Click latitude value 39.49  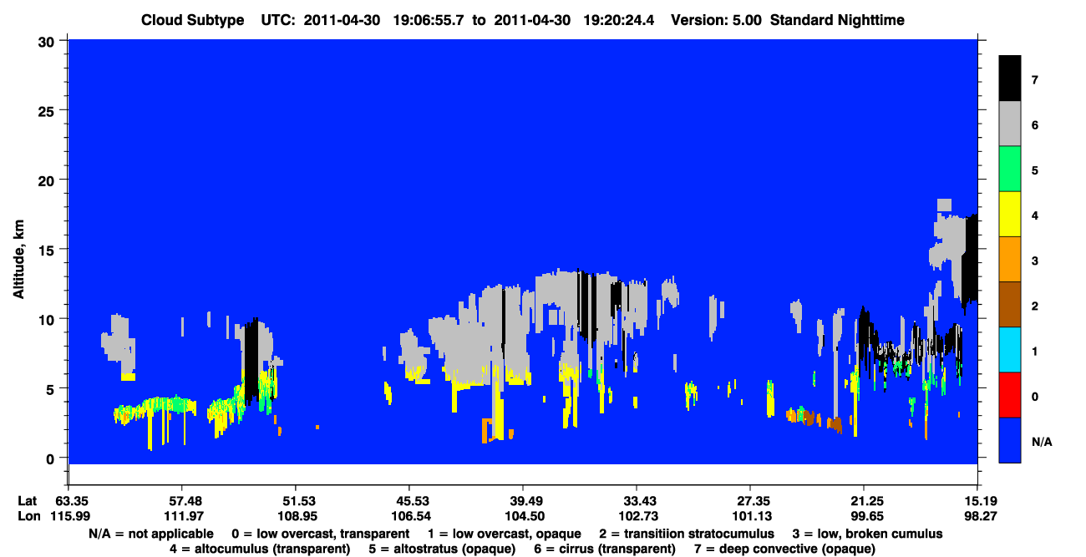[522, 501]
